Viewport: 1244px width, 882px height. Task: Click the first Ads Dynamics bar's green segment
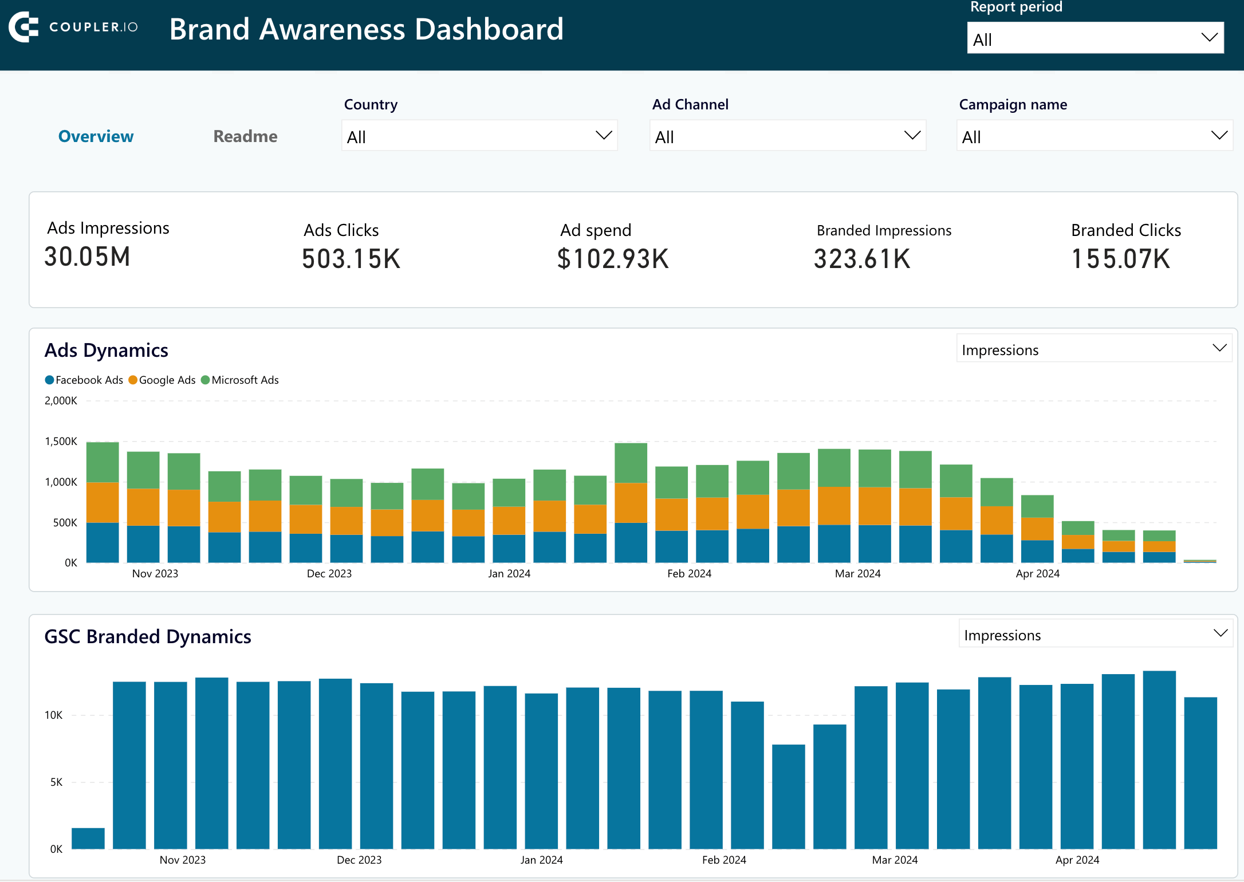103,462
